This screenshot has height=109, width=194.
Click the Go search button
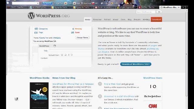[159, 12]
